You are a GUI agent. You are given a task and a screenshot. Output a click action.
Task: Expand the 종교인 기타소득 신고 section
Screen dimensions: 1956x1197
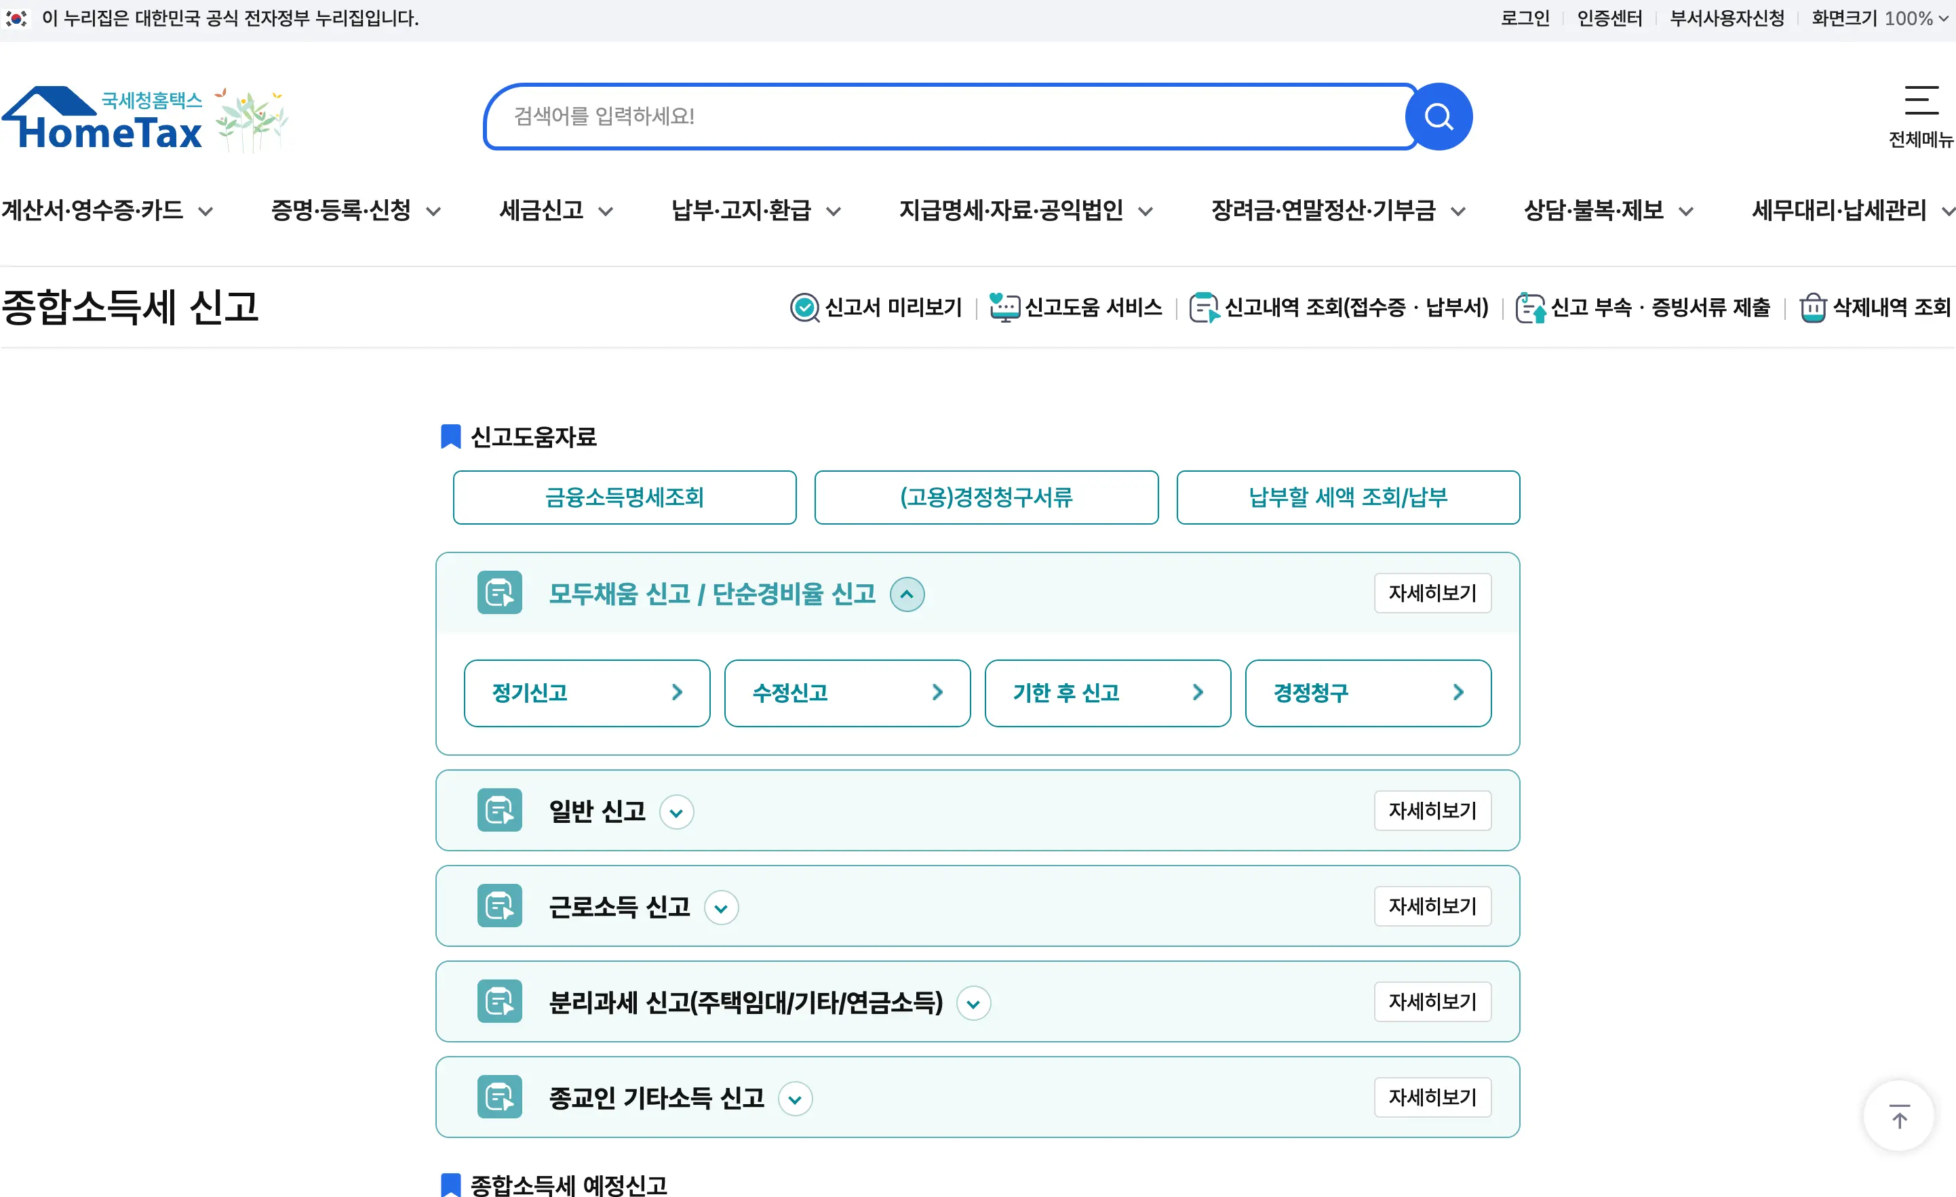[795, 1099]
